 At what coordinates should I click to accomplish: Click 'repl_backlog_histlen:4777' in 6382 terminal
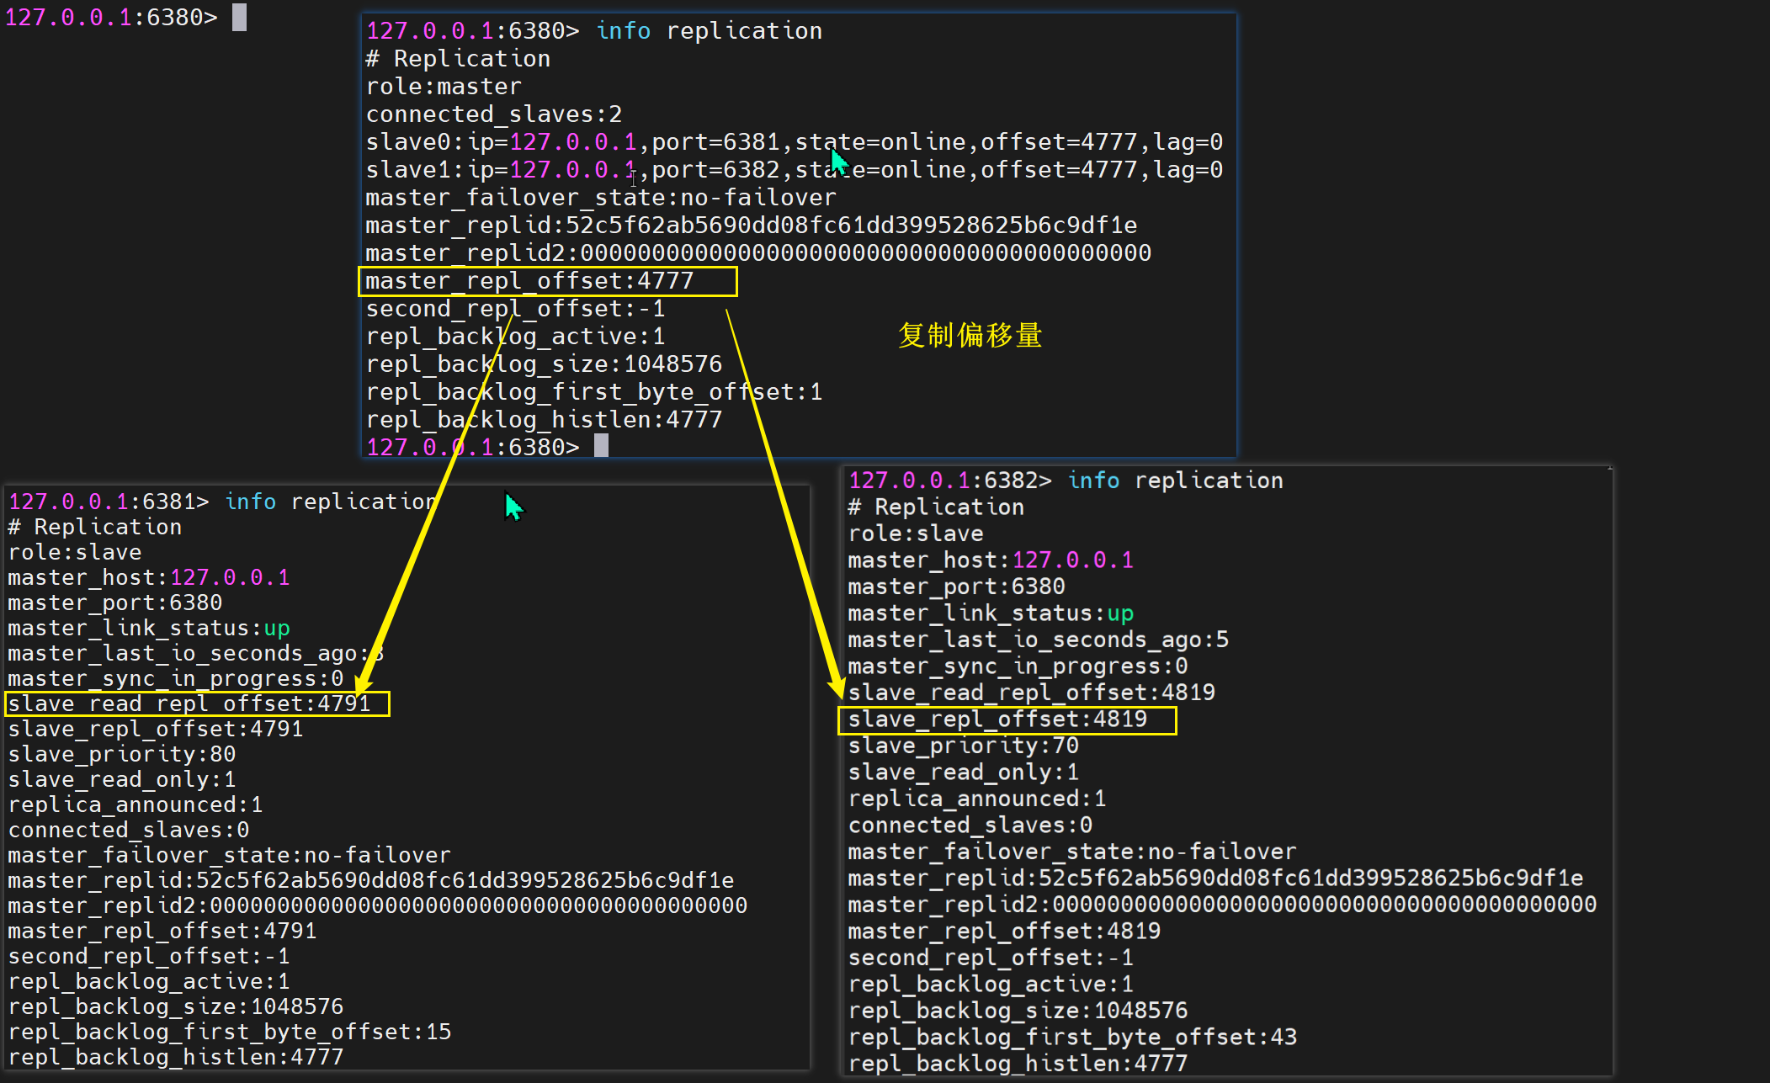[x=1018, y=1064]
